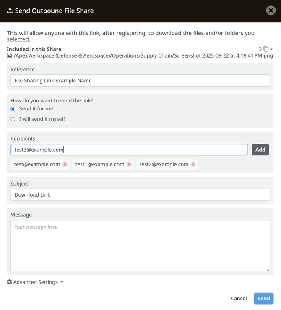Click the number 3 included items link
This screenshot has height=310, width=281.
click(x=260, y=49)
